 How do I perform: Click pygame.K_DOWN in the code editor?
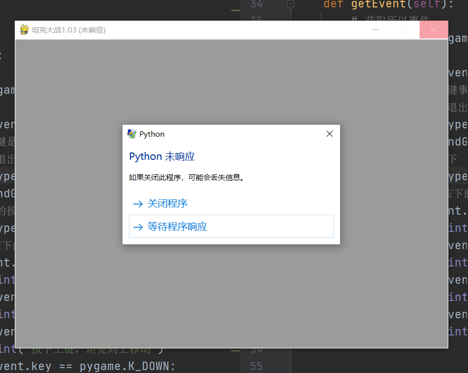(x=124, y=366)
